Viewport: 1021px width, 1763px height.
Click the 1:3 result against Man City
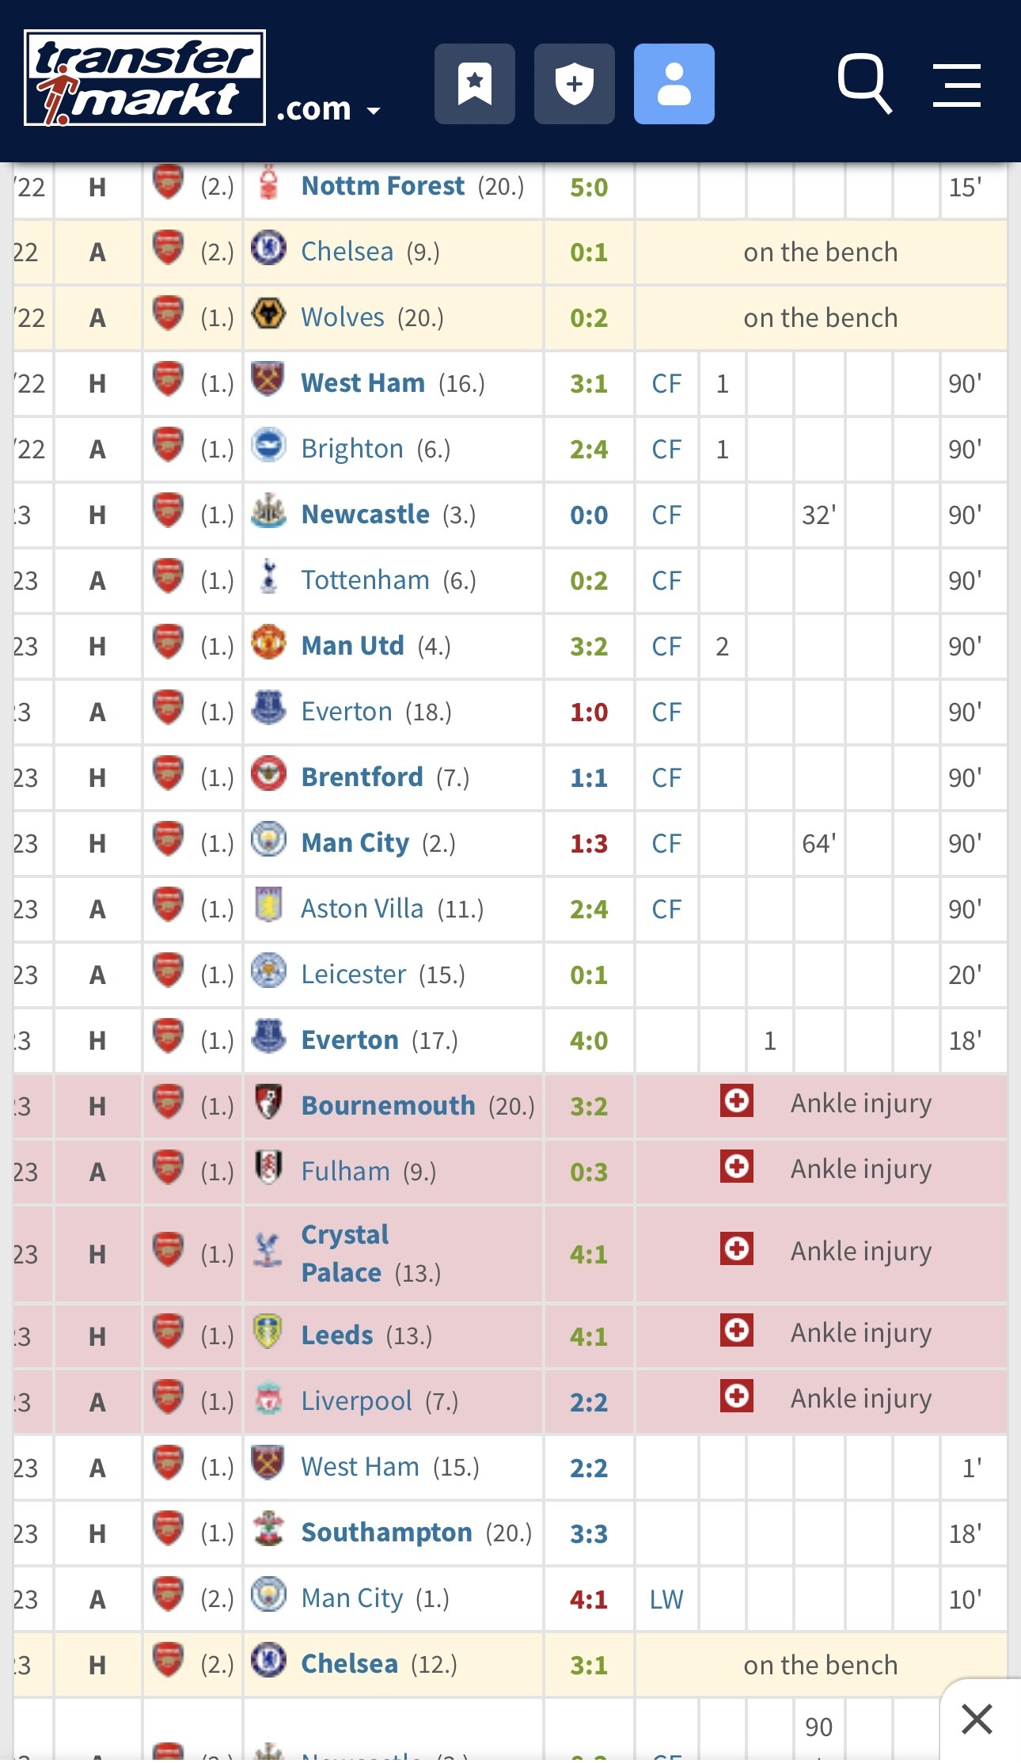589,844
